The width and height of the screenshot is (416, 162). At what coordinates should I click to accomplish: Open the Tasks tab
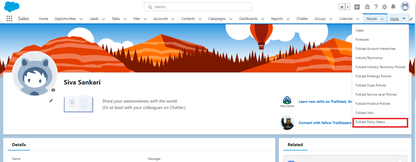[116, 19]
